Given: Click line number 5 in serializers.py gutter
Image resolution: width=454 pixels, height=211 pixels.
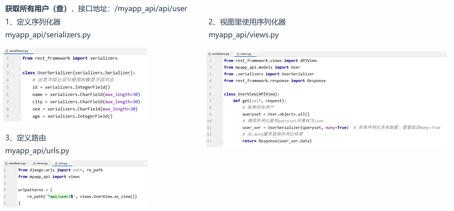Looking at the screenshot, I should (x=8, y=87).
